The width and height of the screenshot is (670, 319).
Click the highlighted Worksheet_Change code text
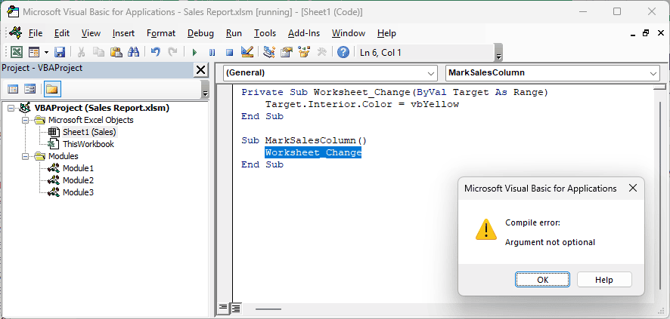coord(313,152)
